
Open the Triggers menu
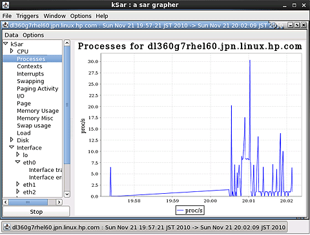(x=27, y=16)
